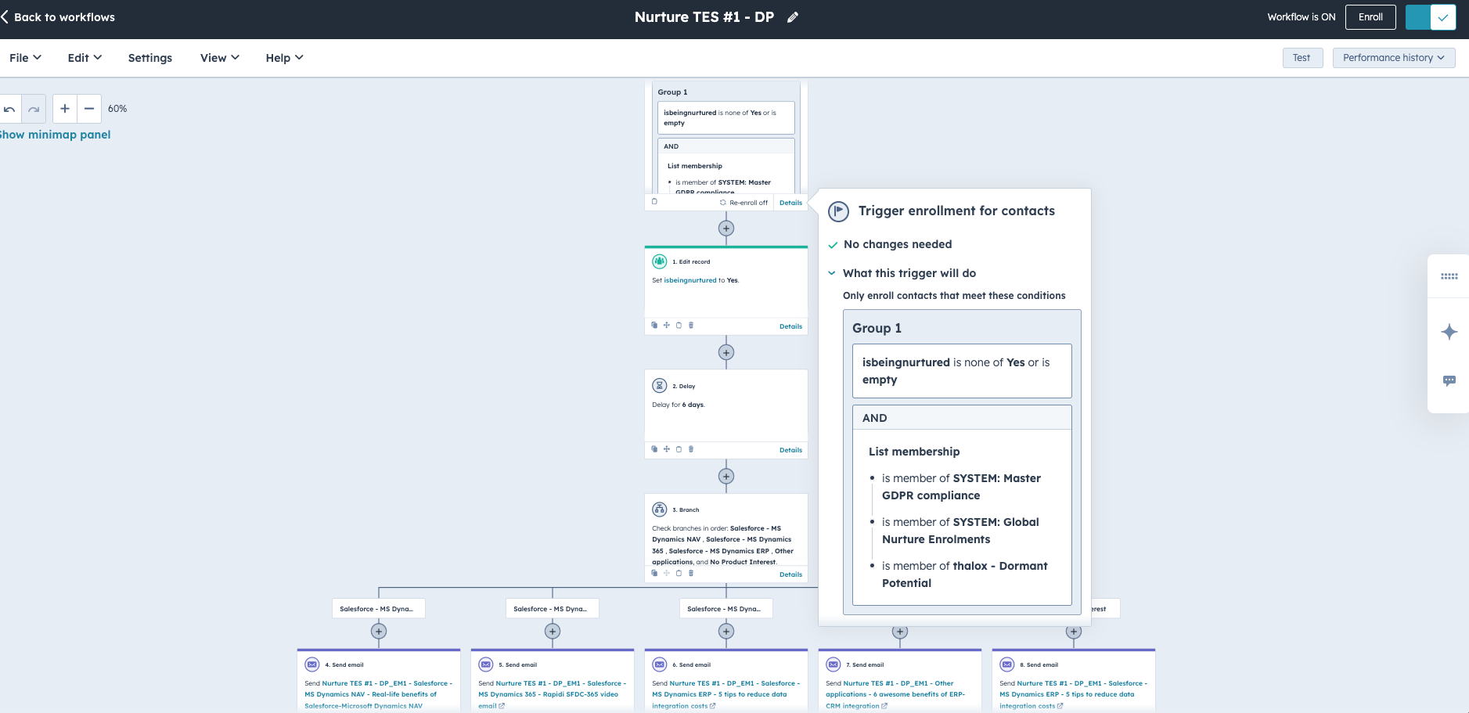This screenshot has height=713, width=1469.
Task: Click the 60% zoom level value
Action: pyautogui.click(x=117, y=109)
